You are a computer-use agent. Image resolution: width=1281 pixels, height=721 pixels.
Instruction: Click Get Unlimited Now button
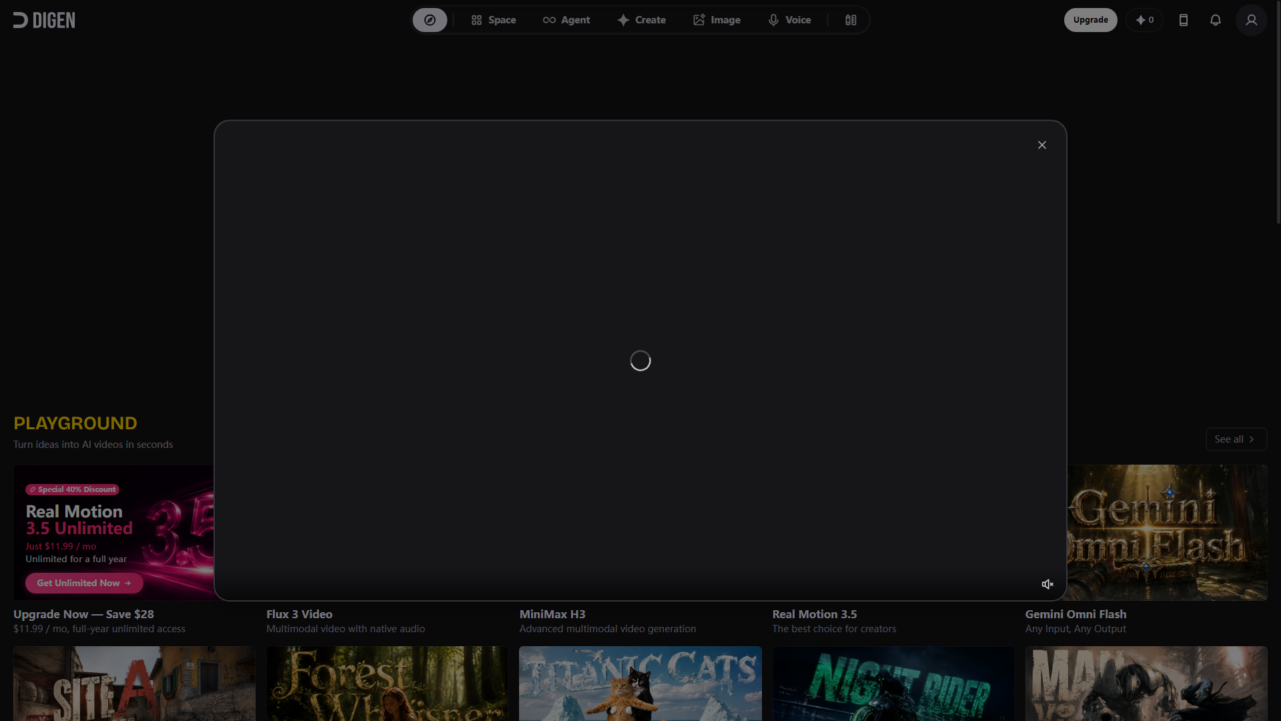click(84, 583)
